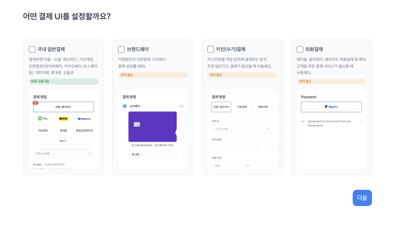This screenshot has height=227, width=420.
Task: Click the Toss Pay logo tile
Action: point(84,119)
